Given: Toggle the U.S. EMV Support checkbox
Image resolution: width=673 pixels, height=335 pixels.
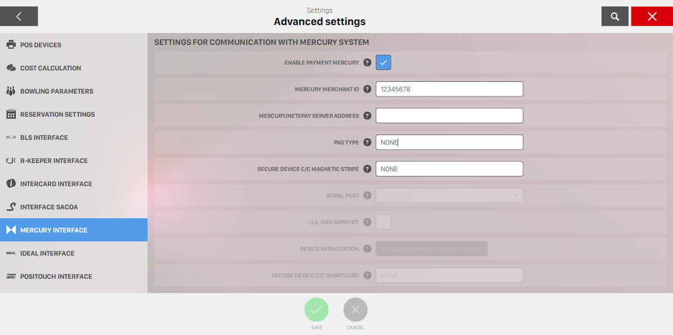Looking at the screenshot, I should 383,222.
